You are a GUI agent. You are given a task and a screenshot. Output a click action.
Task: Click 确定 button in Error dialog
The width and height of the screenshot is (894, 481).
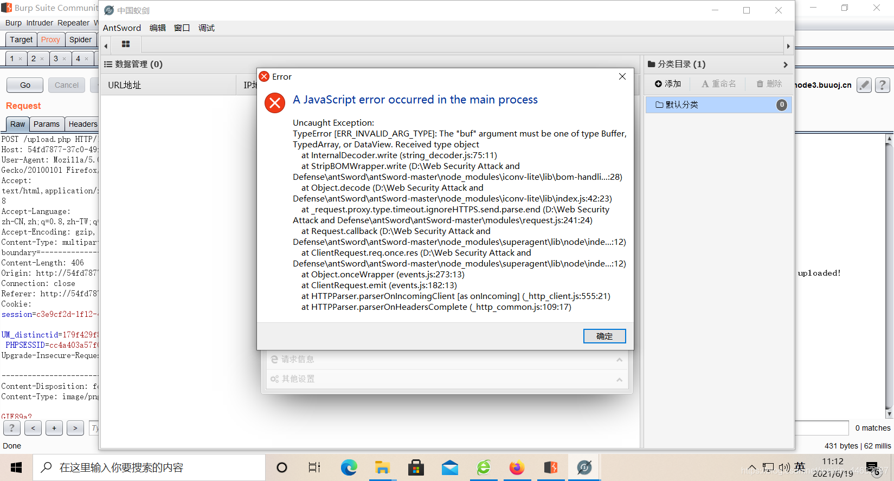[x=604, y=336]
